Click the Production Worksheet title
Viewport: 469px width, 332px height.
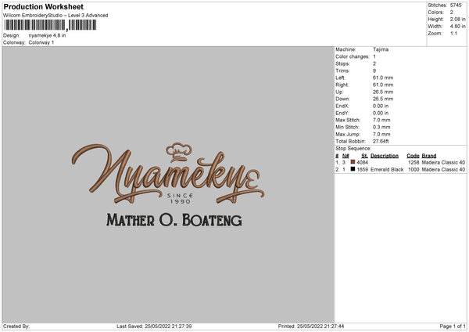[x=43, y=6]
